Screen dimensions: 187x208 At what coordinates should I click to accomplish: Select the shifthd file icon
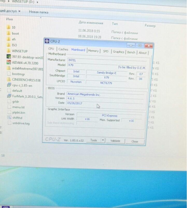(x=9, y=117)
